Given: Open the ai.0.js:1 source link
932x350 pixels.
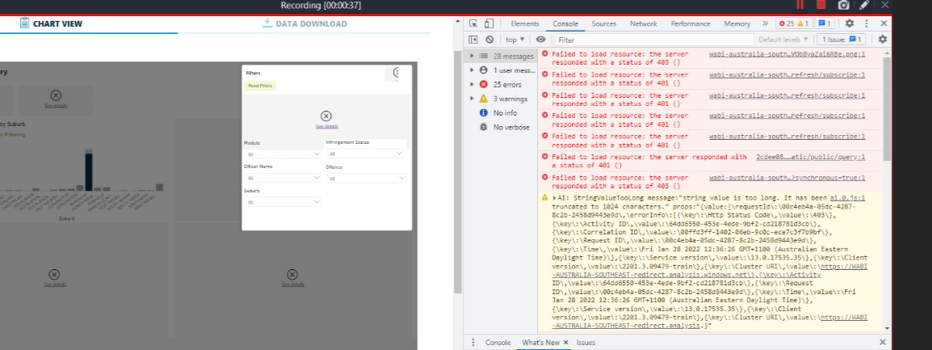Looking at the screenshot, I should click(x=849, y=197).
